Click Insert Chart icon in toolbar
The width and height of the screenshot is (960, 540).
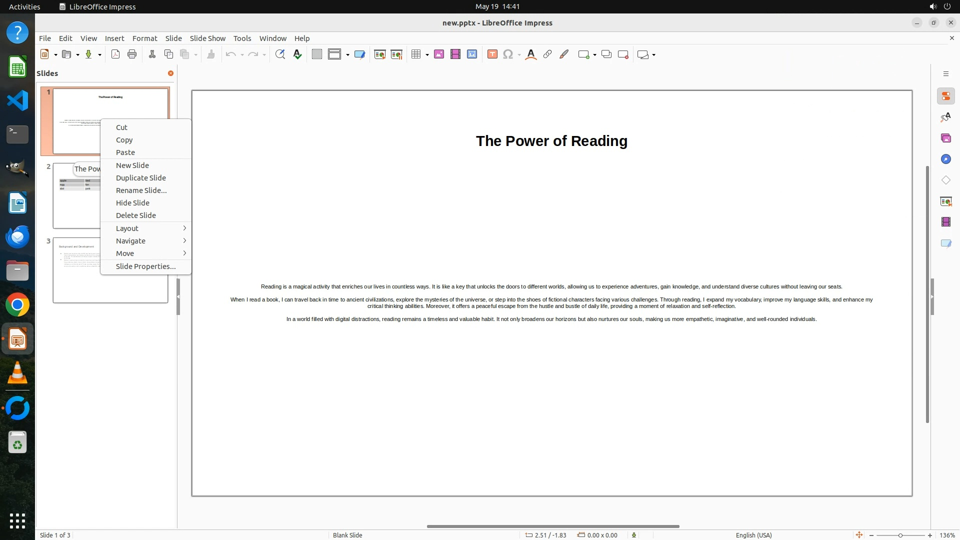click(472, 54)
